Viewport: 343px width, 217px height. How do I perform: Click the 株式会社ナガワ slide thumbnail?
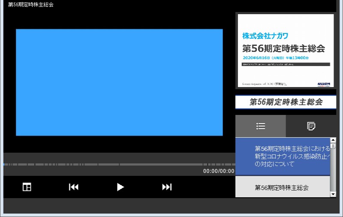tap(286, 51)
